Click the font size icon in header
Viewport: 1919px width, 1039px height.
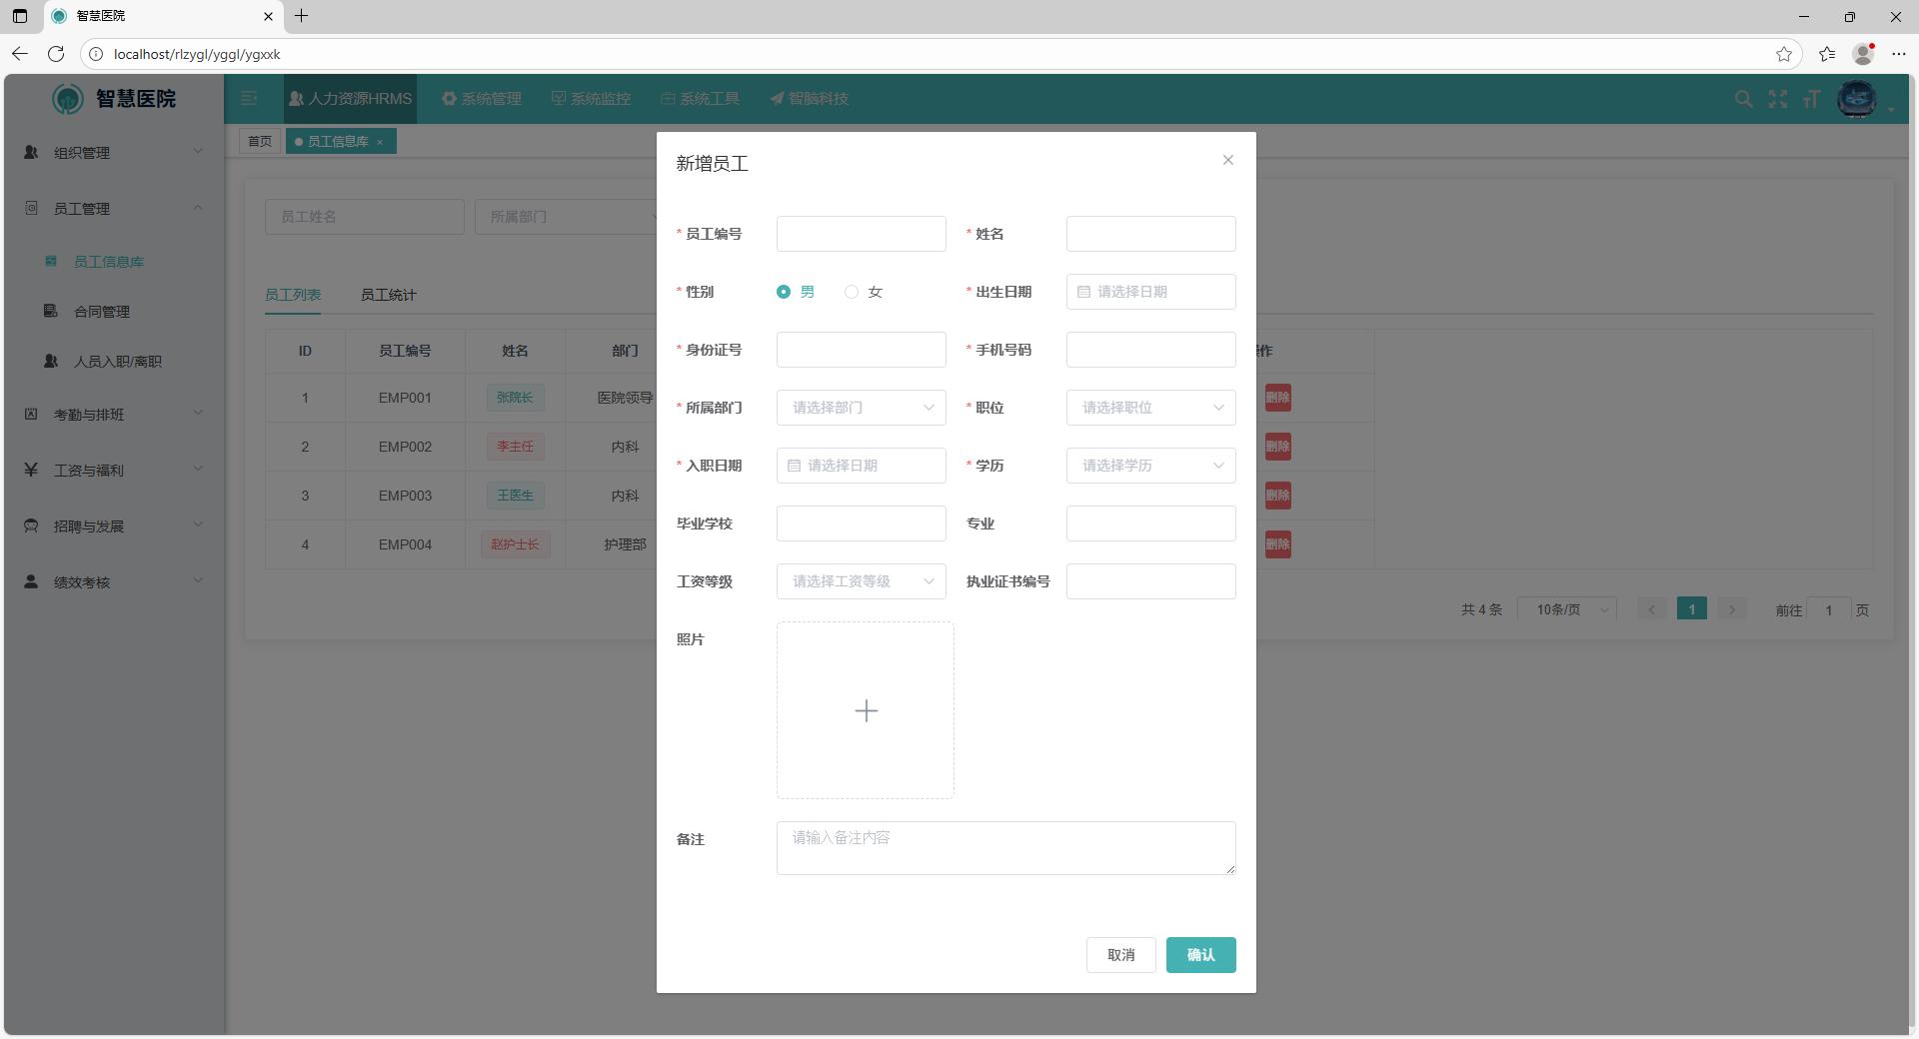[1811, 99]
